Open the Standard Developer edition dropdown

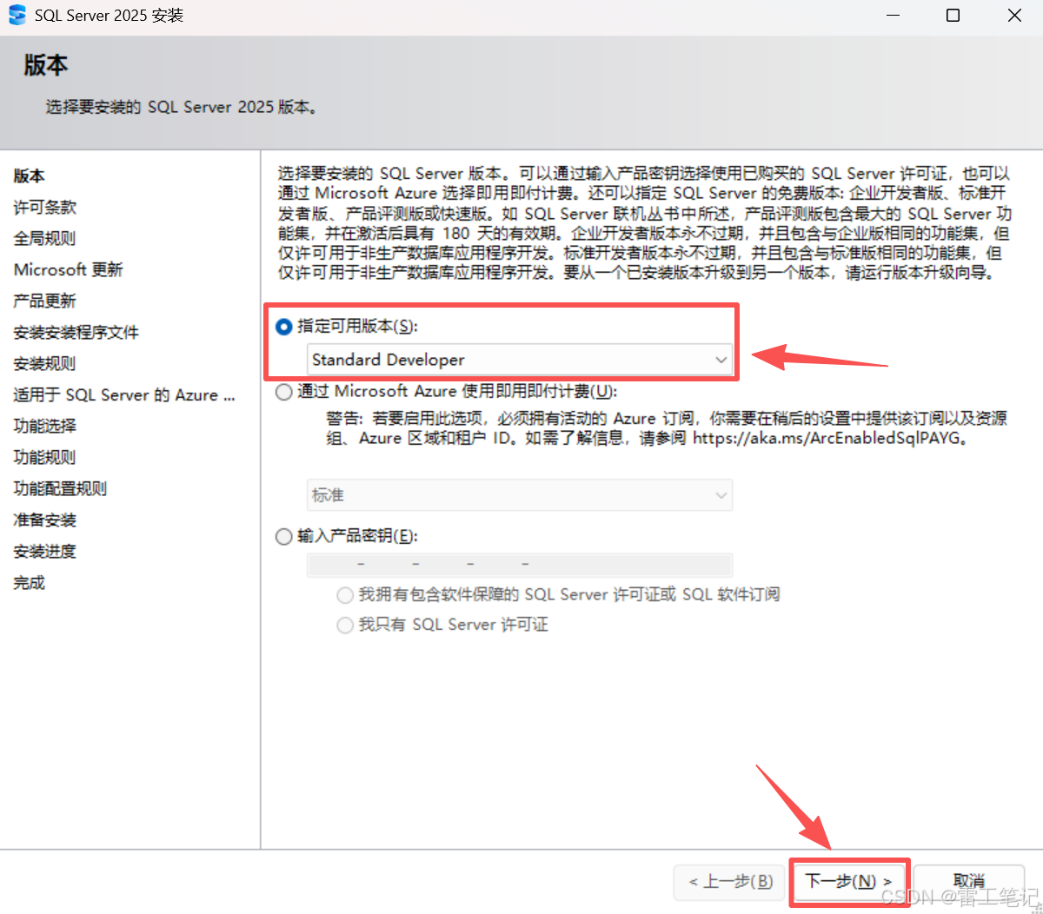coord(520,360)
